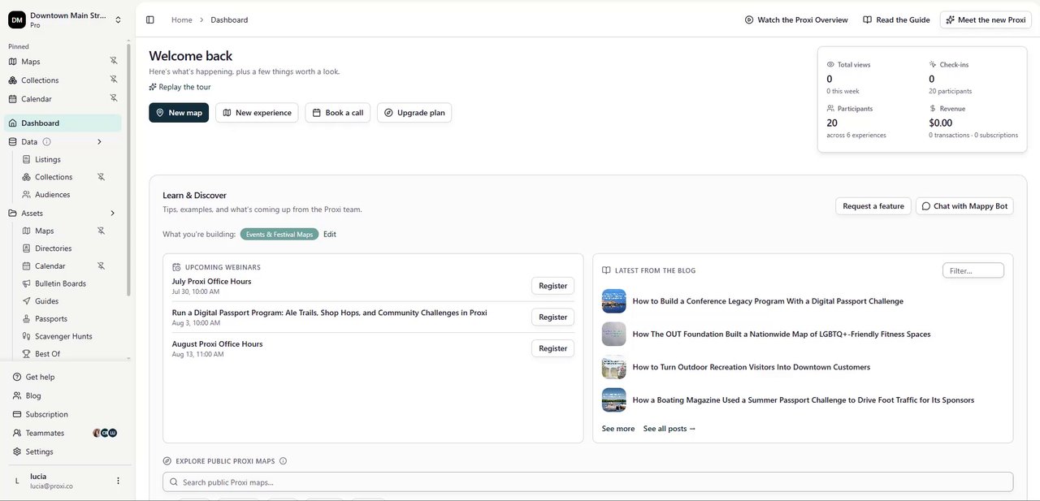Go to Dashboard in sidebar
Image resolution: width=1040 pixels, height=501 pixels.
coord(63,123)
